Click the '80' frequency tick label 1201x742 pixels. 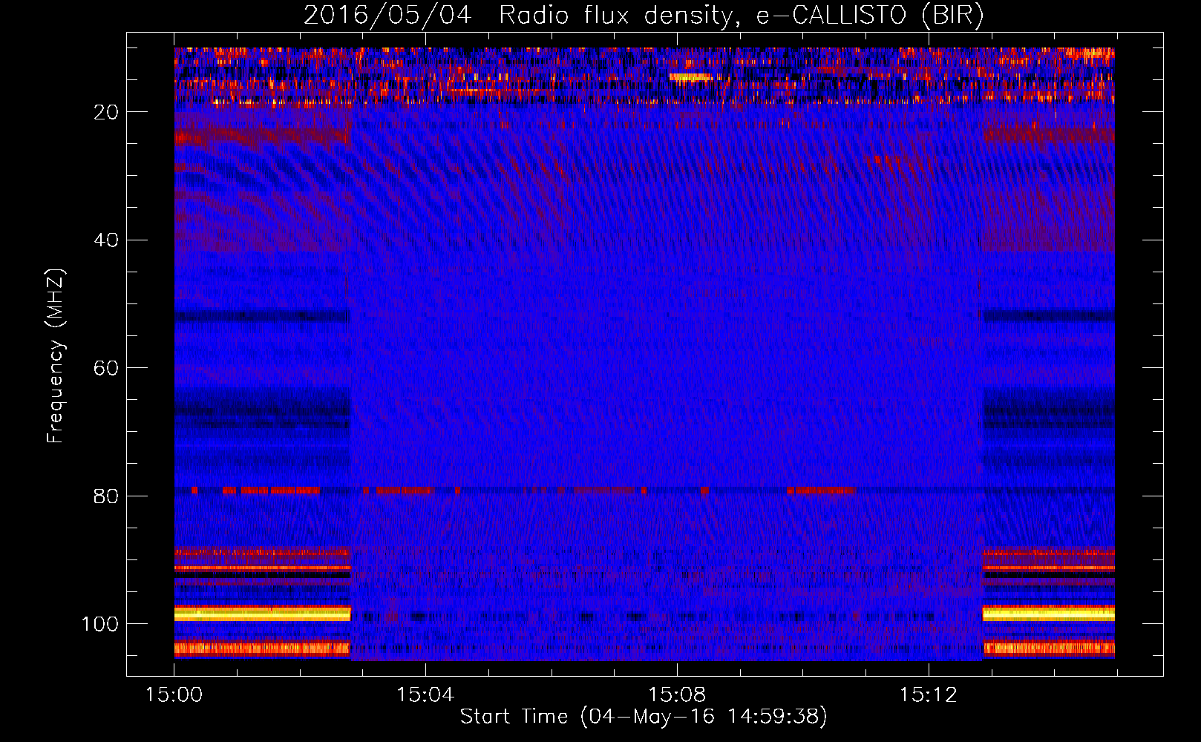(106, 496)
